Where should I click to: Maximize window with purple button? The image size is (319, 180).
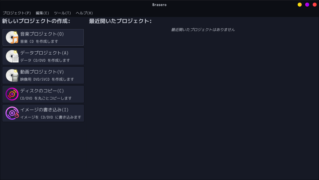307,5
